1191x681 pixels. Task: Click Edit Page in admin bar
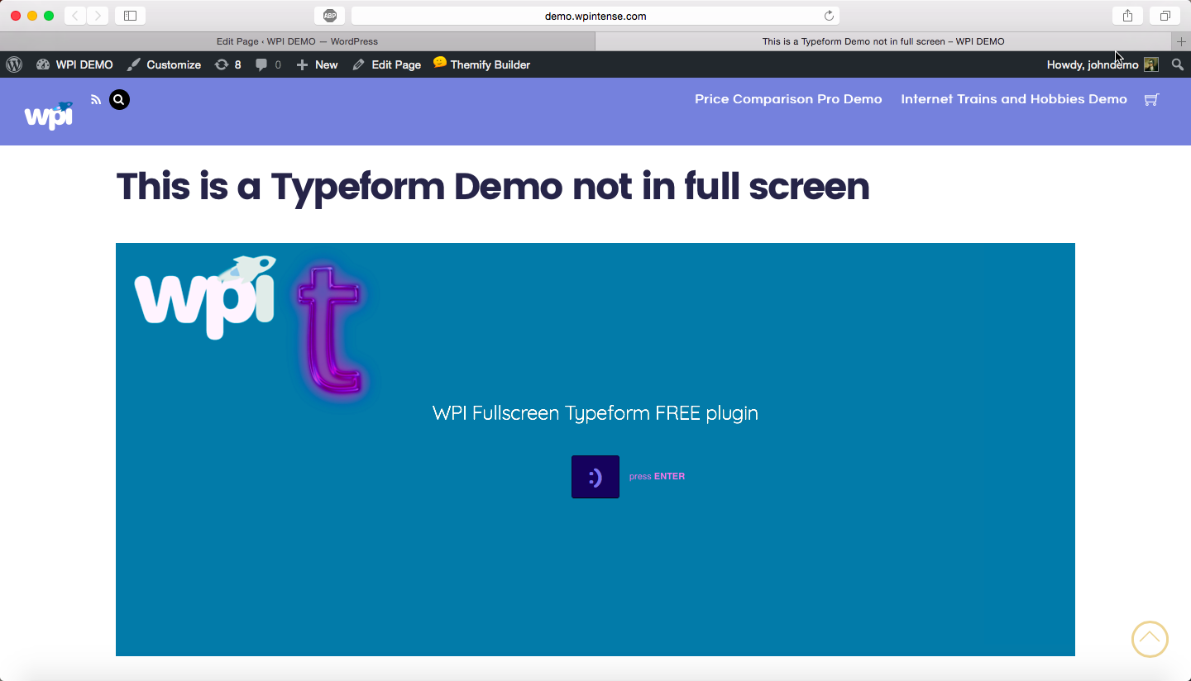click(x=386, y=64)
